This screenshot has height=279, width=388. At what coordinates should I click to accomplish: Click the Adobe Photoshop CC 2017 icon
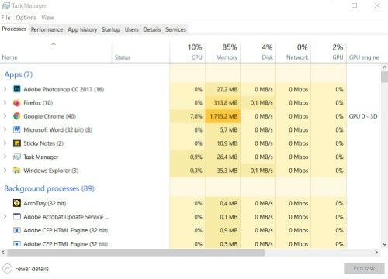[17, 89]
